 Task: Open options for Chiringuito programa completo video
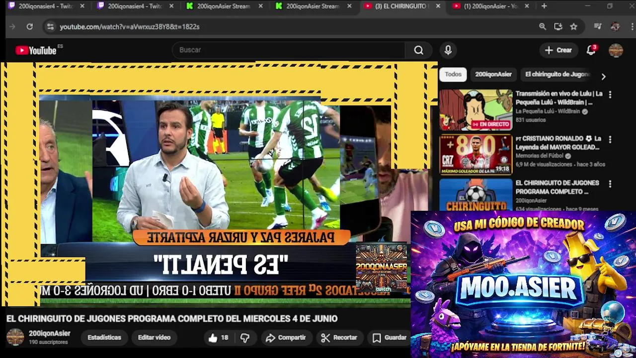coord(610,184)
